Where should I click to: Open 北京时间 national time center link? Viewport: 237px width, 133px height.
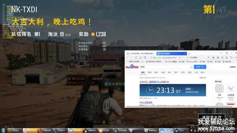click(154, 82)
